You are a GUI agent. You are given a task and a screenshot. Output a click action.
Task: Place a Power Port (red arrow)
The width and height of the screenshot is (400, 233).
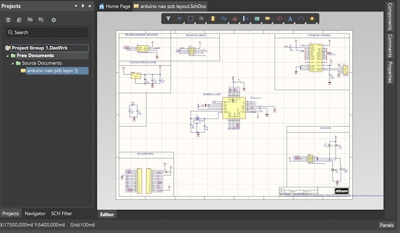click(x=235, y=19)
